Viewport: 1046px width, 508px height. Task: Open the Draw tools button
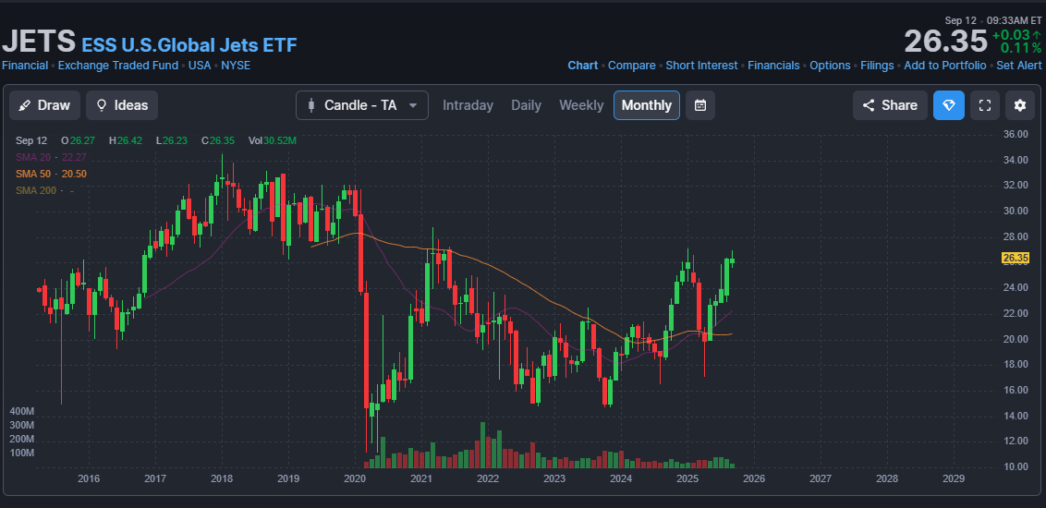pyautogui.click(x=45, y=105)
